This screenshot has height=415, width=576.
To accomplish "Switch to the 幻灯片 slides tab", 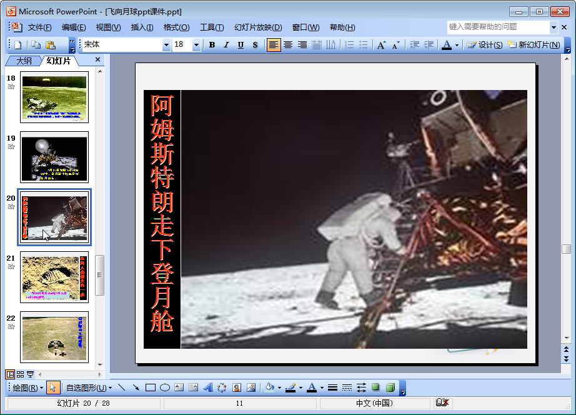I will tap(59, 61).
